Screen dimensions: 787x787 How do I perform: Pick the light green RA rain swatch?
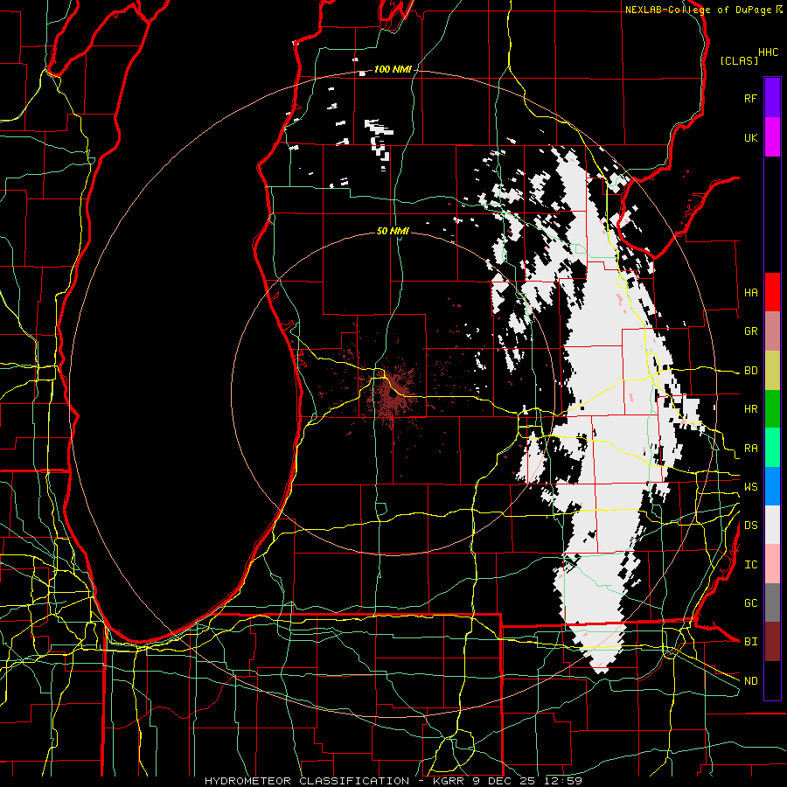click(772, 448)
